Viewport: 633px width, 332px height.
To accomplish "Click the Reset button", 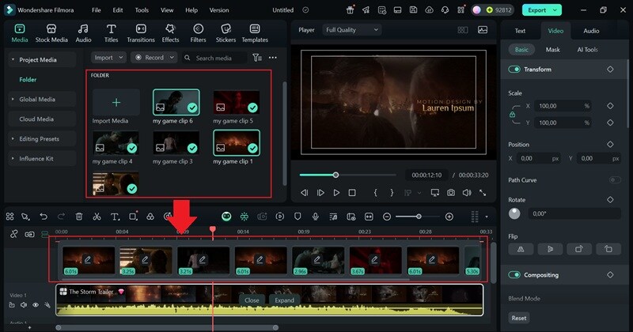I will click(519, 318).
